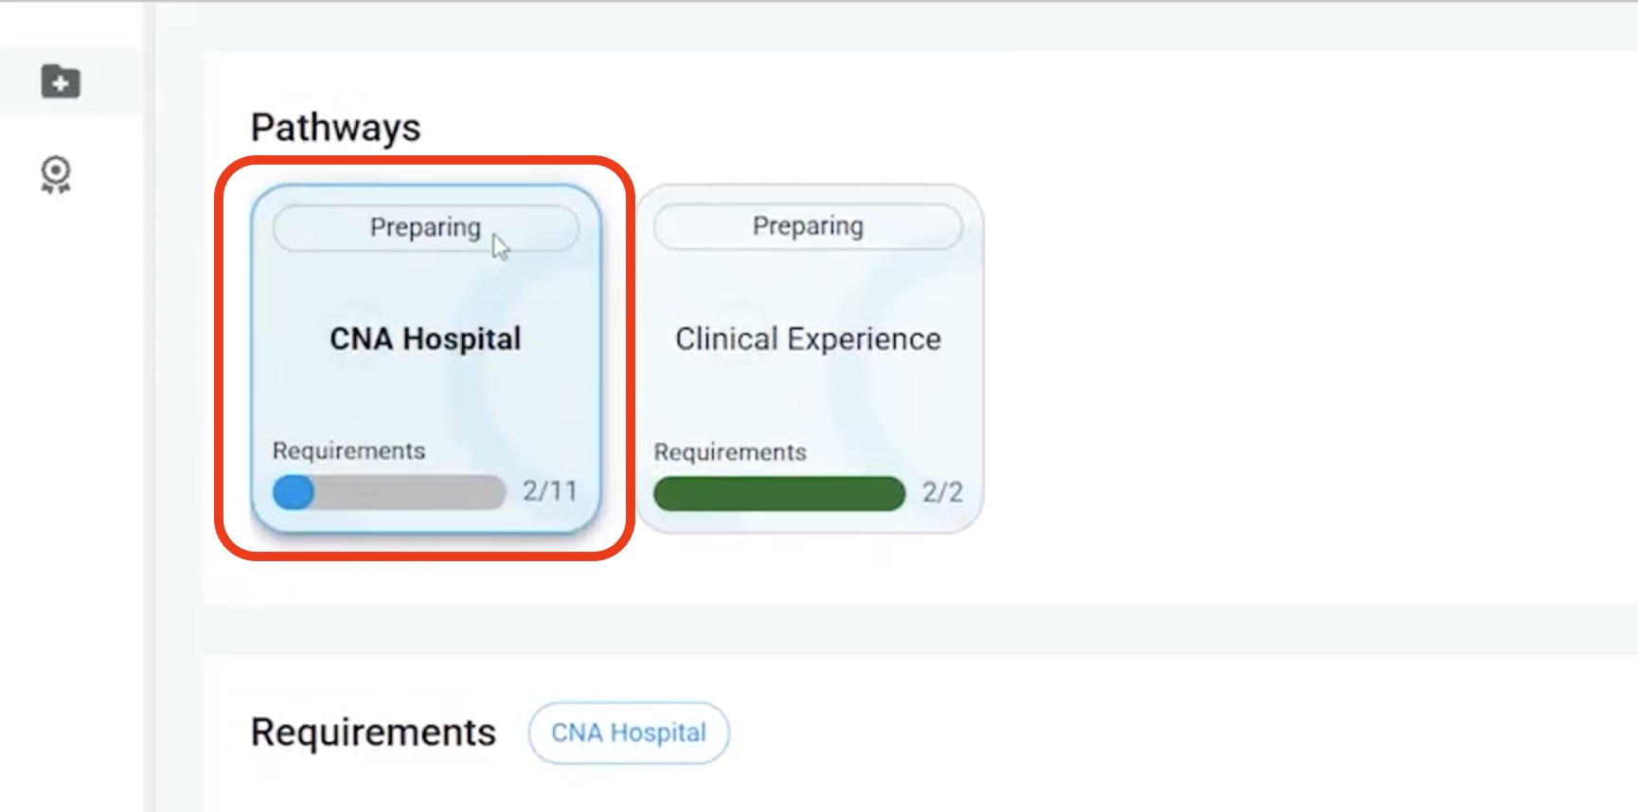
Task: Open the medical folder sidebar icon
Action: 61,81
